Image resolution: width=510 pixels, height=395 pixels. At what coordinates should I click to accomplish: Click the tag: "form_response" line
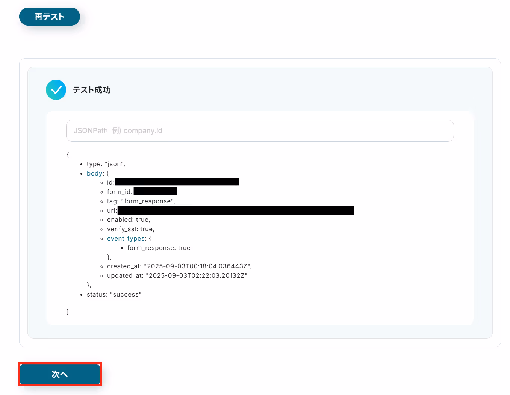tap(141, 201)
